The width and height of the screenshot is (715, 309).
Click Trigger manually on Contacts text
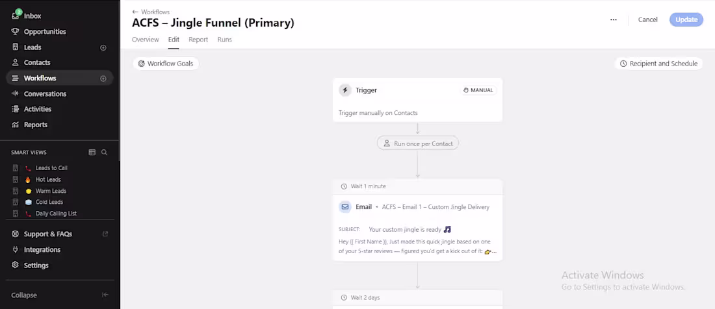point(378,113)
